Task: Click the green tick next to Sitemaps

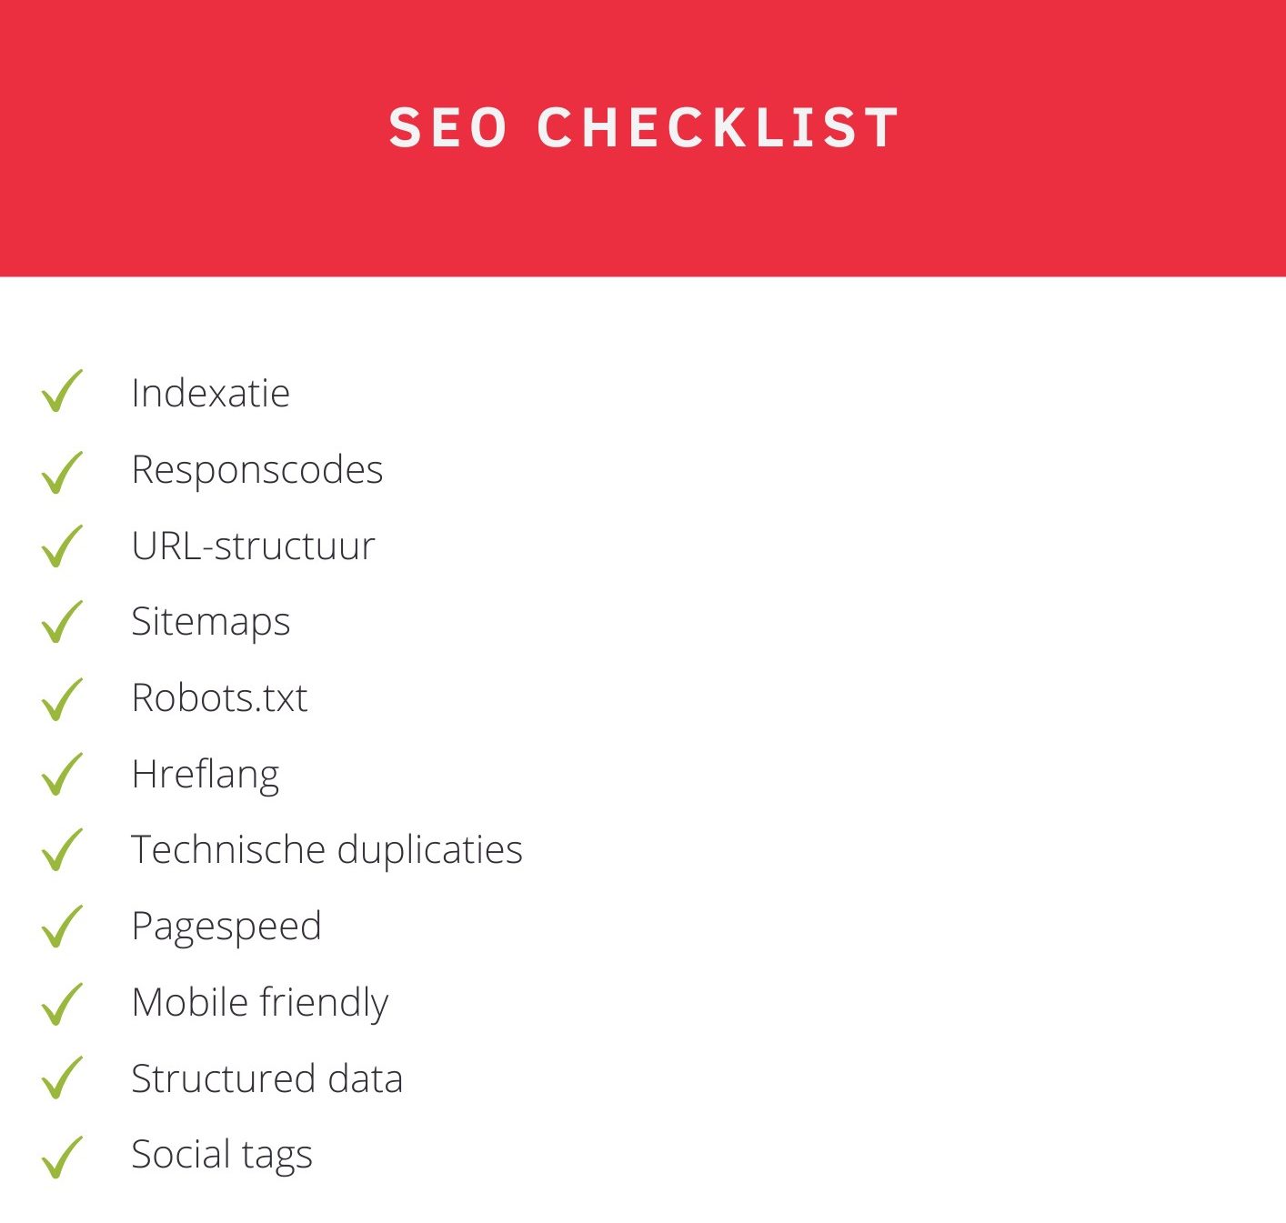Action: [62, 622]
